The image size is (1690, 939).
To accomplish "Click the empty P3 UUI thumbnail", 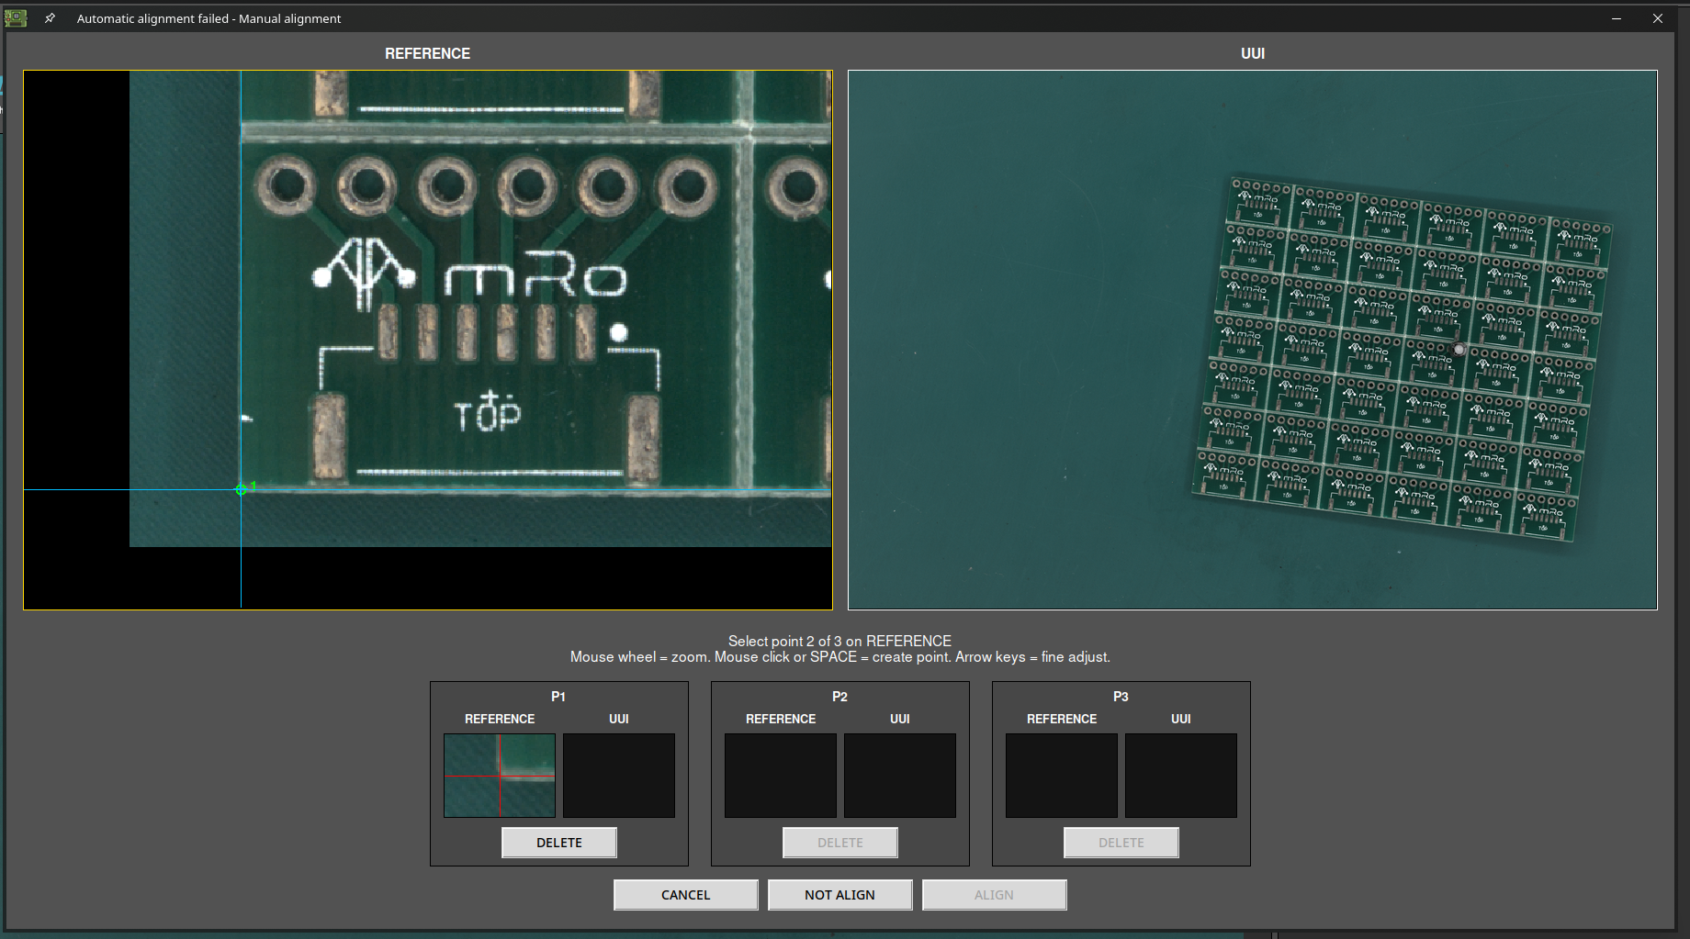I will [1181, 776].
